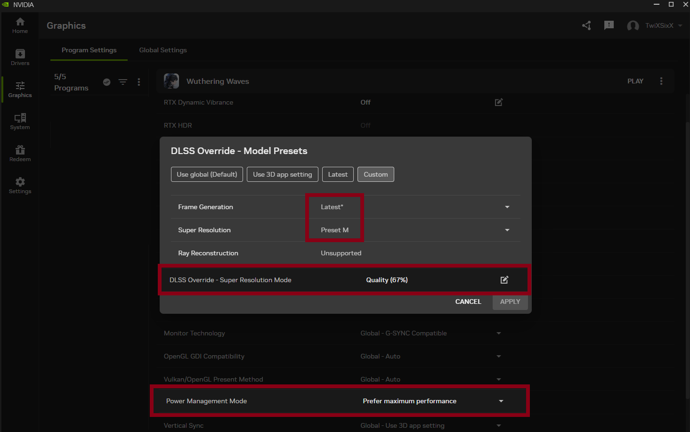Edit the RTX Dynamic Vibrance setting
This screenshot has height=432, width=690.
(x=499, y=102)
